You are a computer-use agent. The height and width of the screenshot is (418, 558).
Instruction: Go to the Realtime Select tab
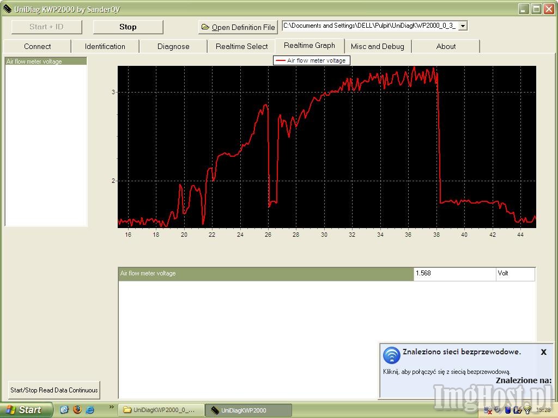pos(241,47)
